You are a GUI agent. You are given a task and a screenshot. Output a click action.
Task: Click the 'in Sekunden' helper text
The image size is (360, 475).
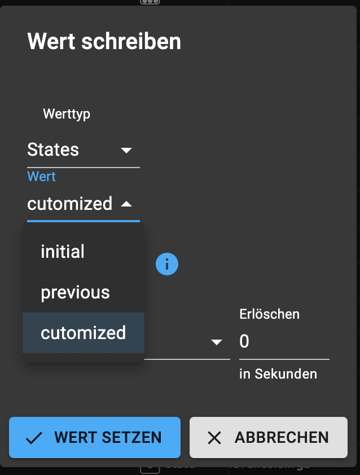tap(278, 374)
